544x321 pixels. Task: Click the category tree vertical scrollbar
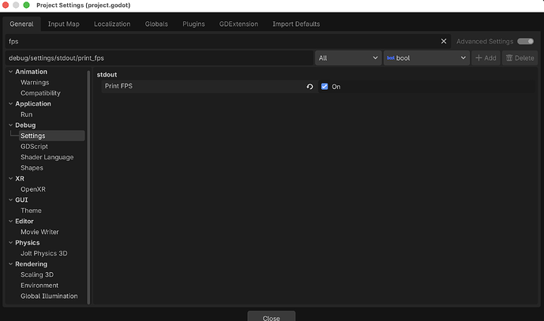[x=88, y=187]
